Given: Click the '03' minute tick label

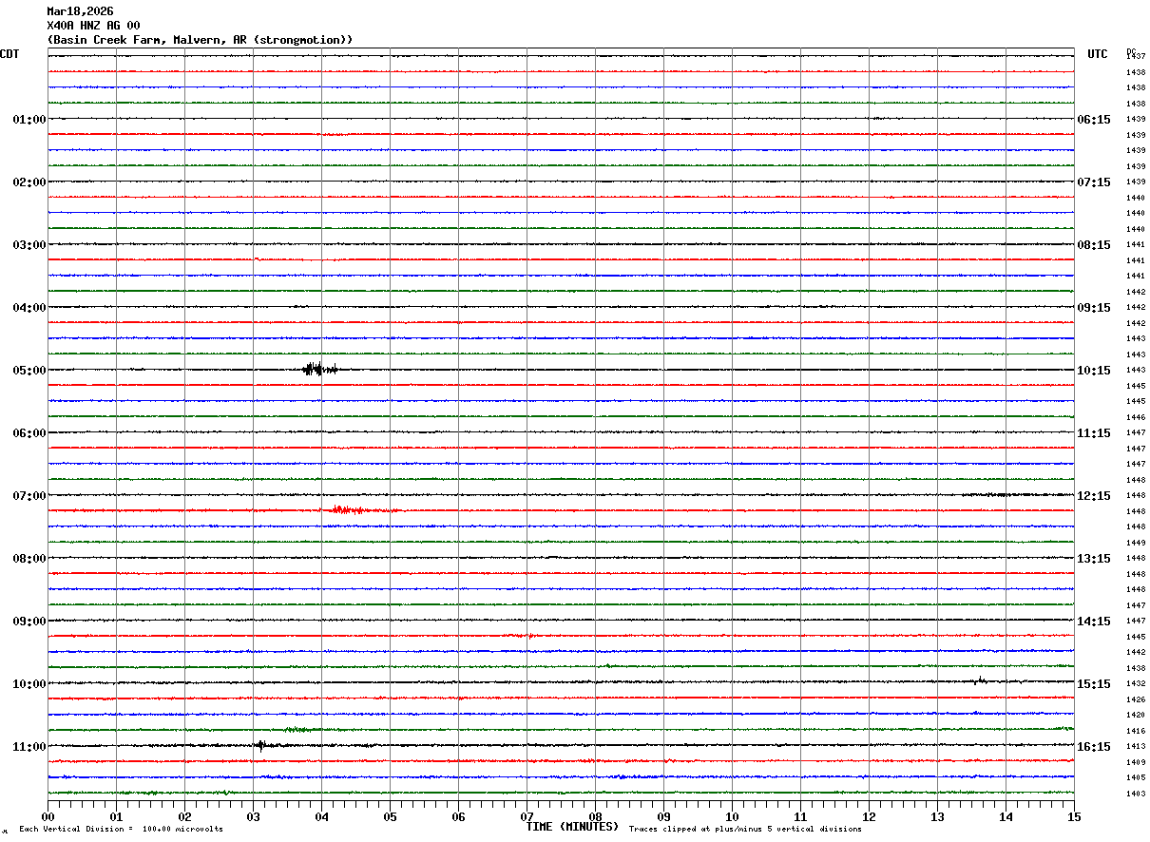Looking at the screenshot, I should click(253, 816).
